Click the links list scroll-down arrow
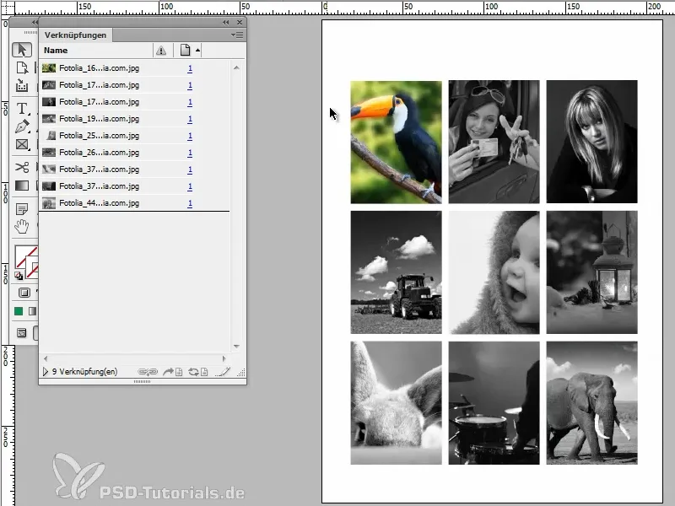Image resolution: width=675 pixels, height=506 pixels. point(236,346)
